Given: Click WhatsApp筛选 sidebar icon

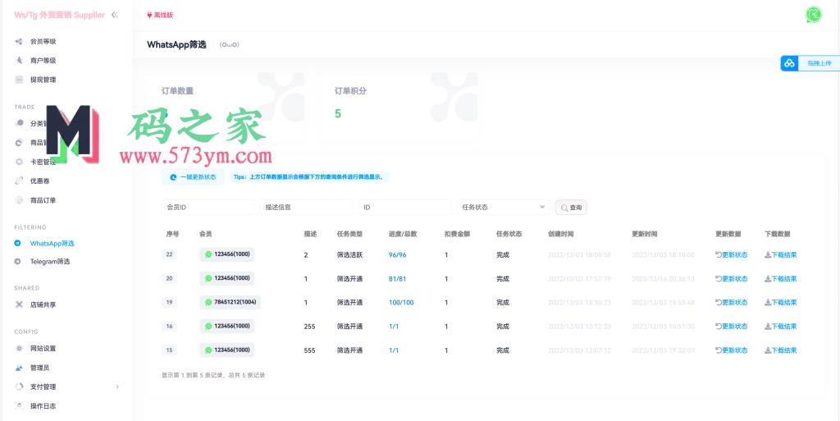Looking at the screenshot, I should click(18, 243).
